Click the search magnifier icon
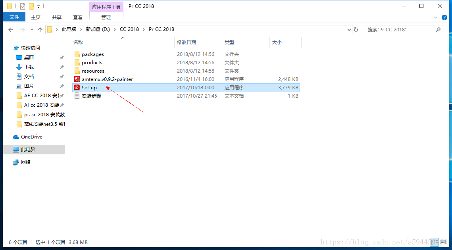The width and height of the screenshot is (452, 250). 438,29
